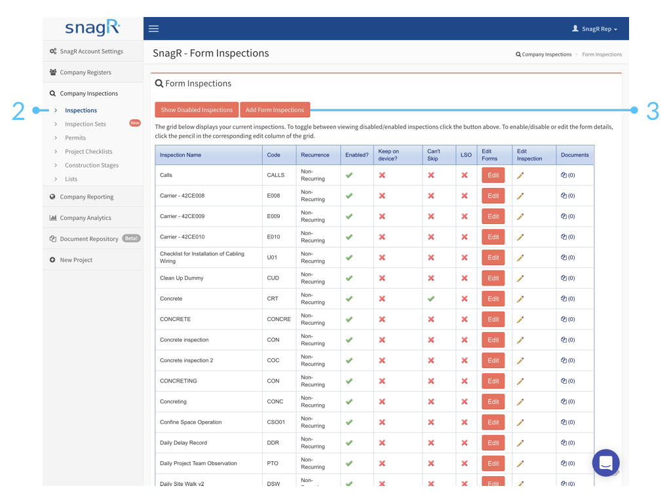The image size is (671, 503).
Task: Click pencil for Confine Space Operation
Action: tap(520, 422)
